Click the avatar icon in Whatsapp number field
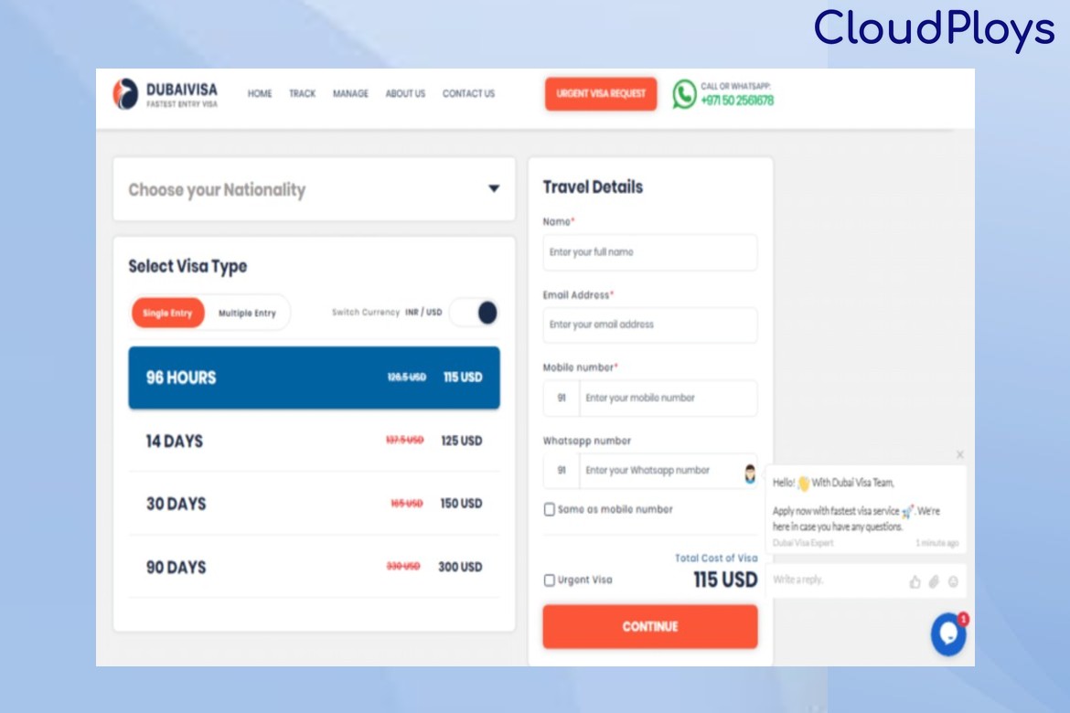 click(749, 472)
